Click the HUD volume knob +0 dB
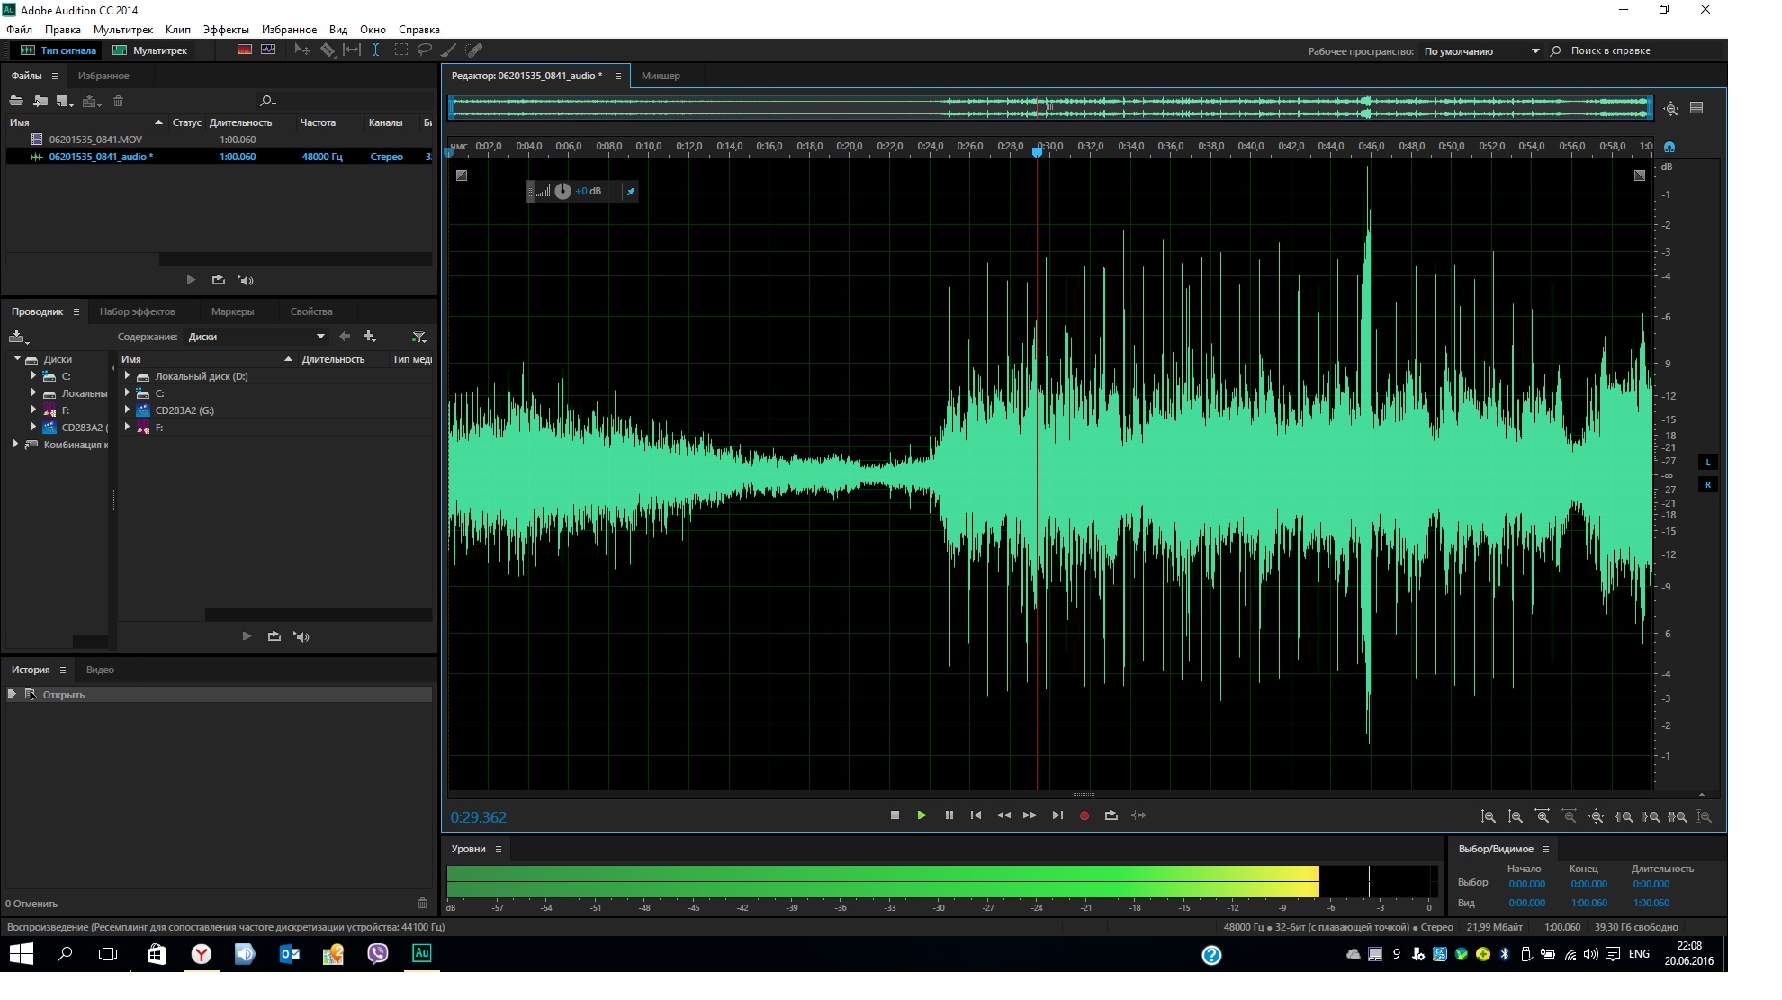This screenshot has width=1782, height=1000. coord(562,191)
